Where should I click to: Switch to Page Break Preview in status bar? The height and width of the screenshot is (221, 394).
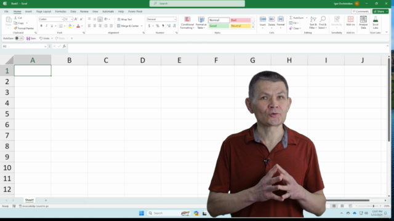pos(350,206)
